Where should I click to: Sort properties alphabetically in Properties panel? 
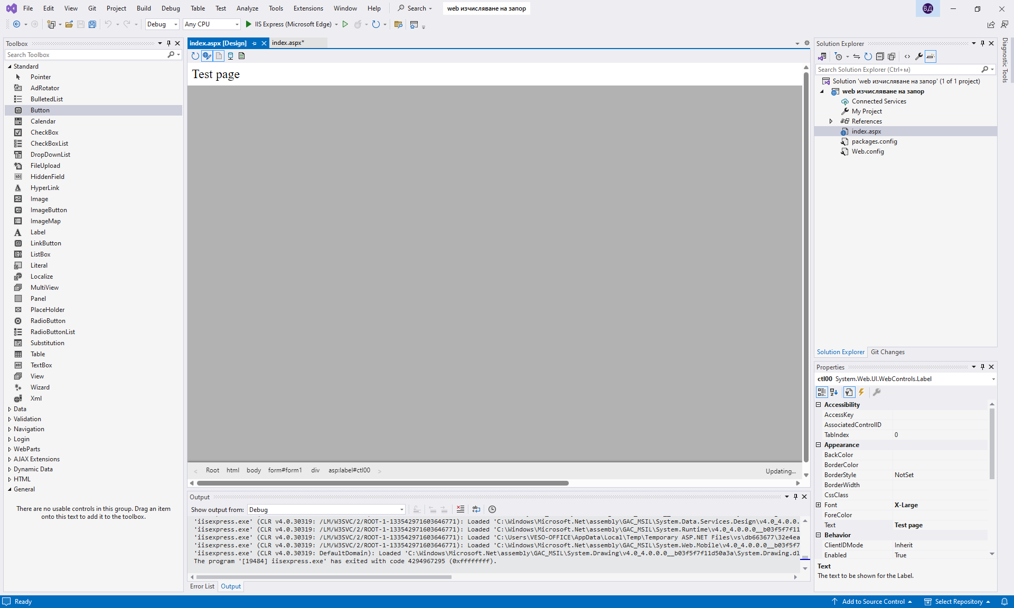[834, 392]
